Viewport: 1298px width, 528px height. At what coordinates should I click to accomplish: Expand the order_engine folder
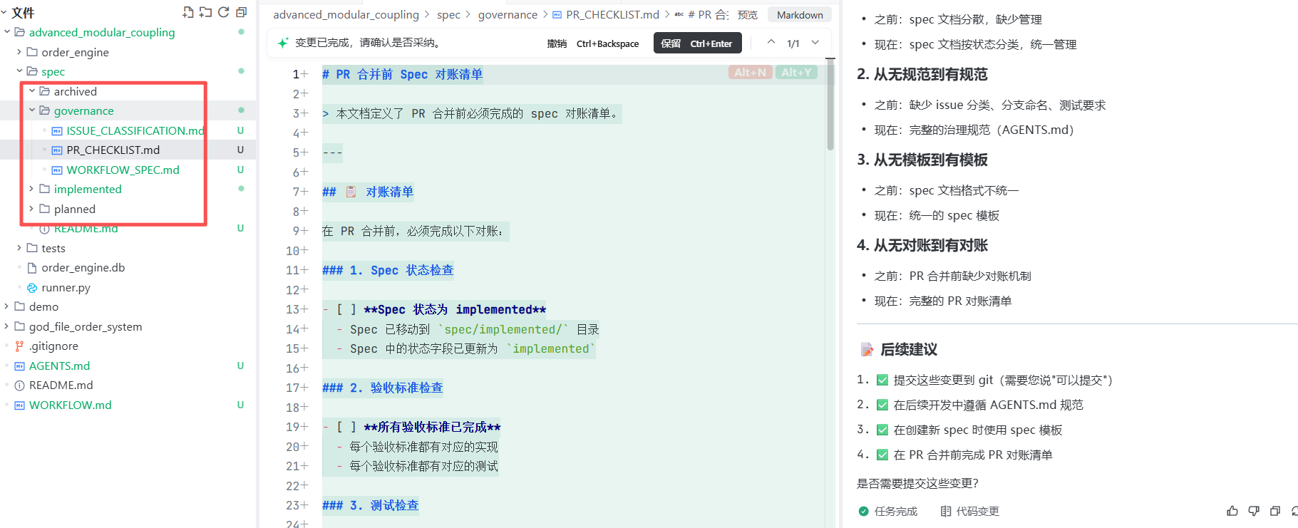click(x=19, y=52)
